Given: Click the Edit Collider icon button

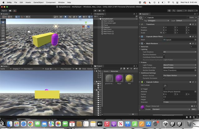Looking at the screenshot, I should (165, 86).
